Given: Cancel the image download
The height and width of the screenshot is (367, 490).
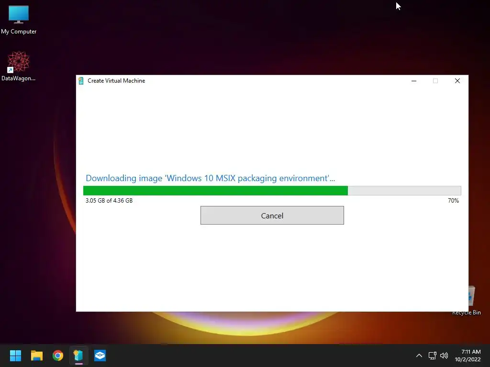Looking at the screenshot, I should click(272, 216).
